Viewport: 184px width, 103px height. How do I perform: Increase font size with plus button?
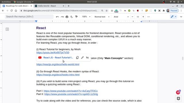click(143, 17)
